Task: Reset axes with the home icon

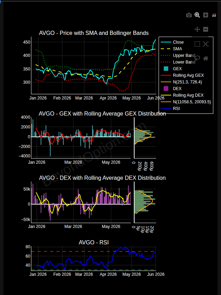Action: 206,58
